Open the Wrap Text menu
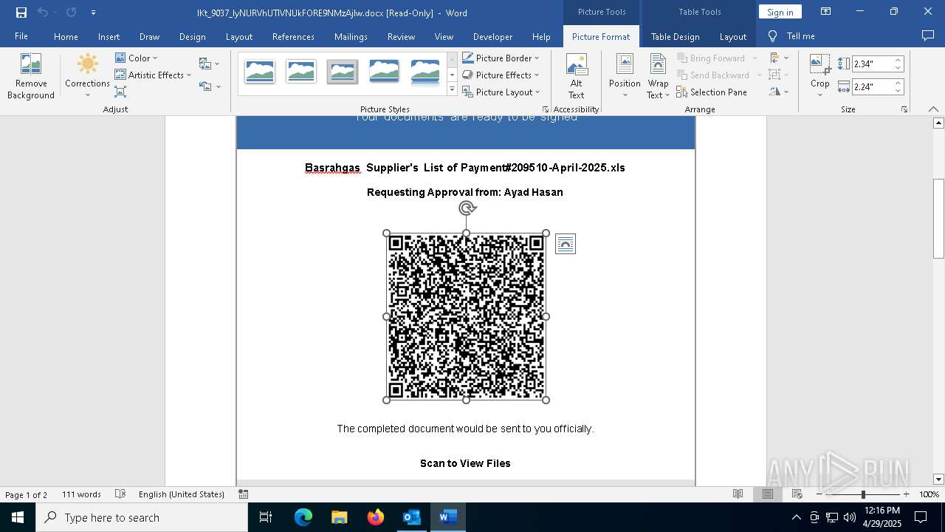This screenshot has width=945, height=532. click(x=658, y=76)
